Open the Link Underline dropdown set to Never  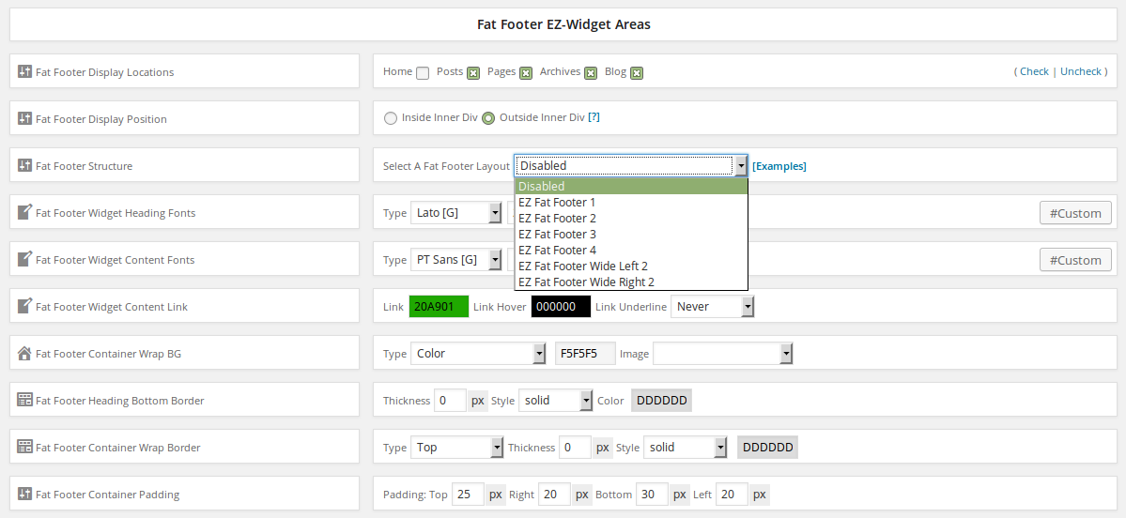(712, 307)
